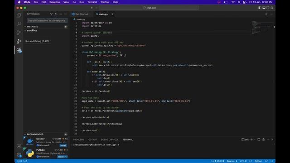Add a new terminal with plus icon
The image size is (290, 163).
(x=251, y=139)
